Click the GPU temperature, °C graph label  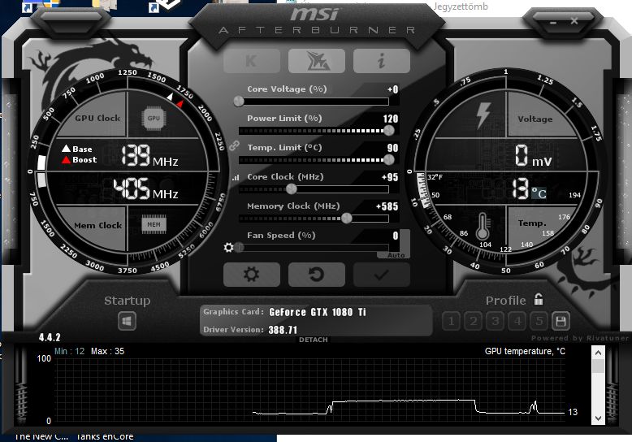[x=525, y=351]
